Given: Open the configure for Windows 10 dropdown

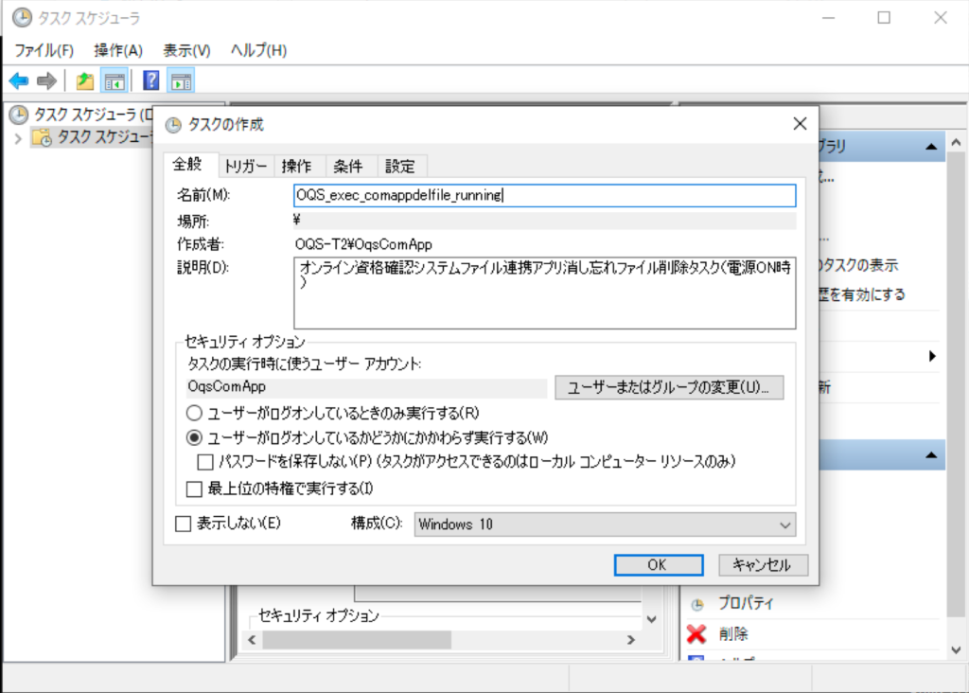Looking at the screenshot, I should [x=604, y=524].
